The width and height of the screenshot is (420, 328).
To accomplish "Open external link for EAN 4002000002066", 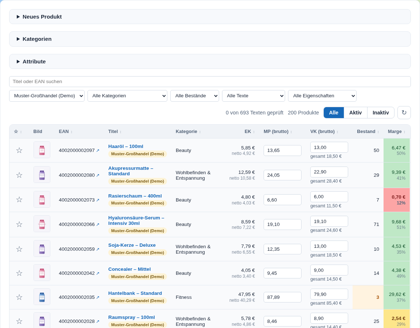I will point(98,224).
